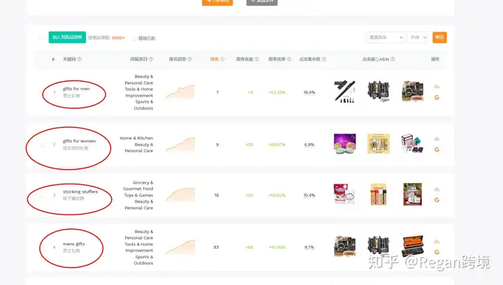View rank trend chart for stocking stuffers
This screenshot has width=503, height=285.
click(180, 195)
